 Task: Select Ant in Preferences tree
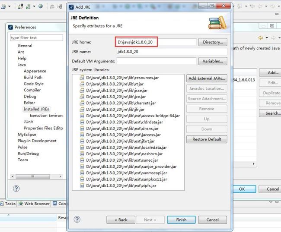21,52
